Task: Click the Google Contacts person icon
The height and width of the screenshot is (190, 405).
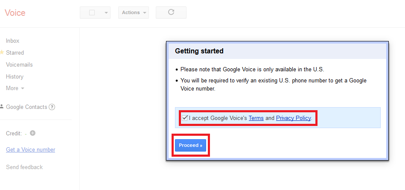Action: point(2,107)
